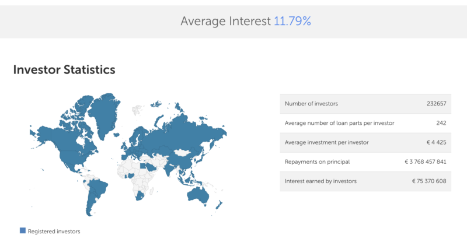Click the Investor Statistics heading
The width and height of the screenshot is (467, 242).
pos(64,69)
